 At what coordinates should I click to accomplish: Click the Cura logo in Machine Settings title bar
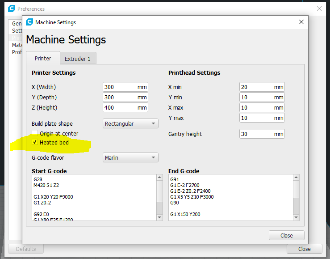coord(29,22)
